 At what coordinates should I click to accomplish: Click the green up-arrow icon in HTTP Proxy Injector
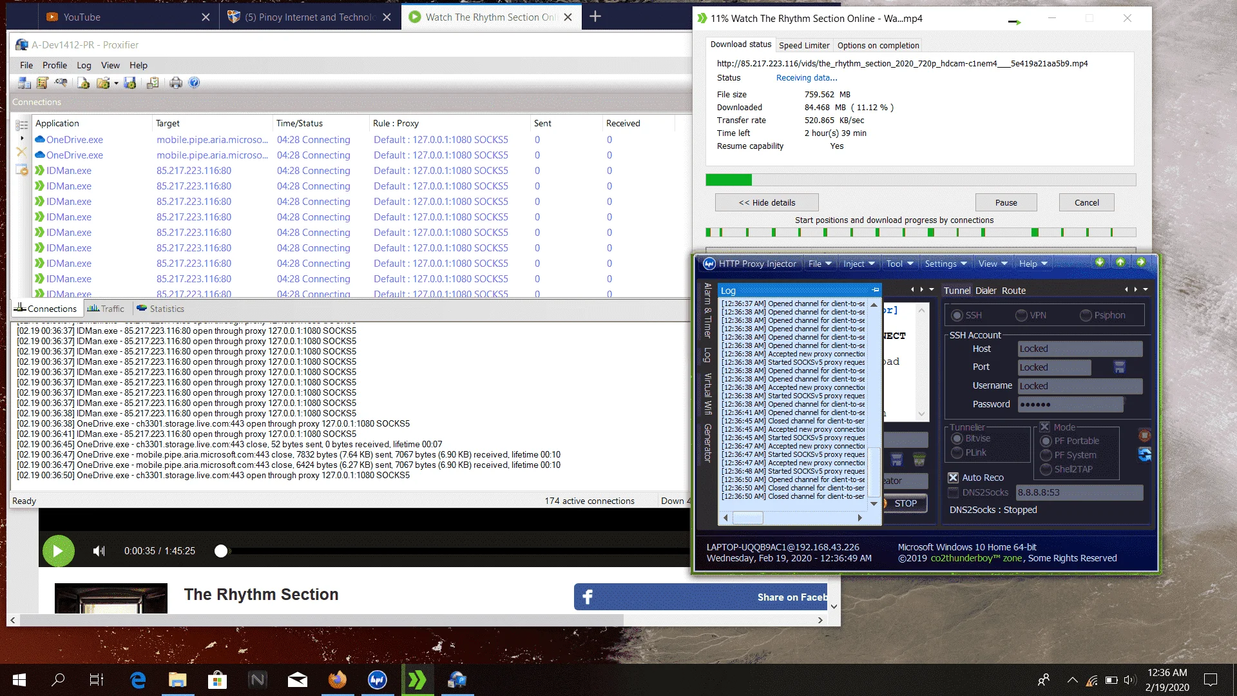[x=1120, y=262]
